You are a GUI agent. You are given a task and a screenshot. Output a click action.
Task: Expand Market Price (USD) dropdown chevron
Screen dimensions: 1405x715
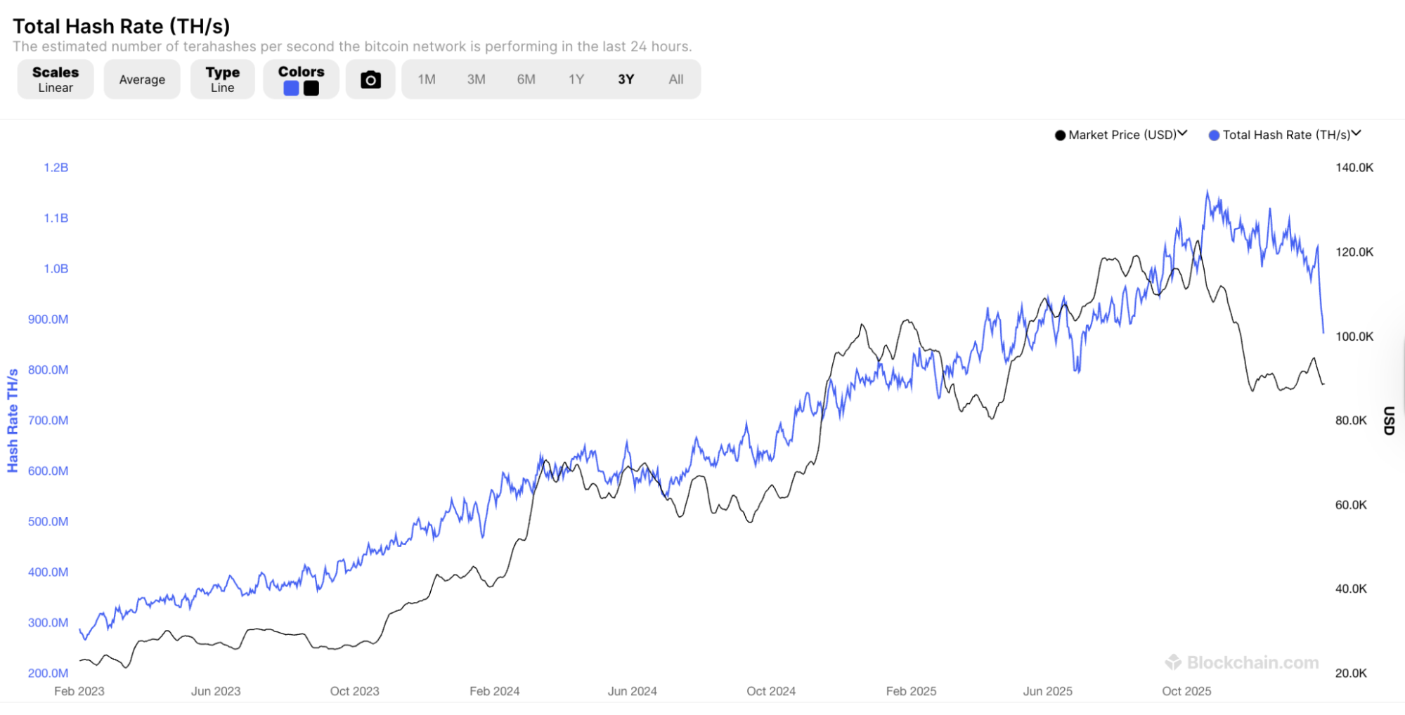tap(1182, 133)
